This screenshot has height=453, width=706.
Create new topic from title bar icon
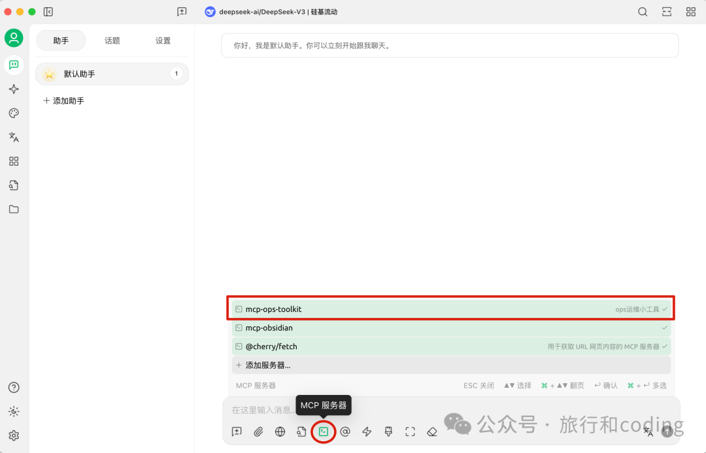tap(182, 12)
